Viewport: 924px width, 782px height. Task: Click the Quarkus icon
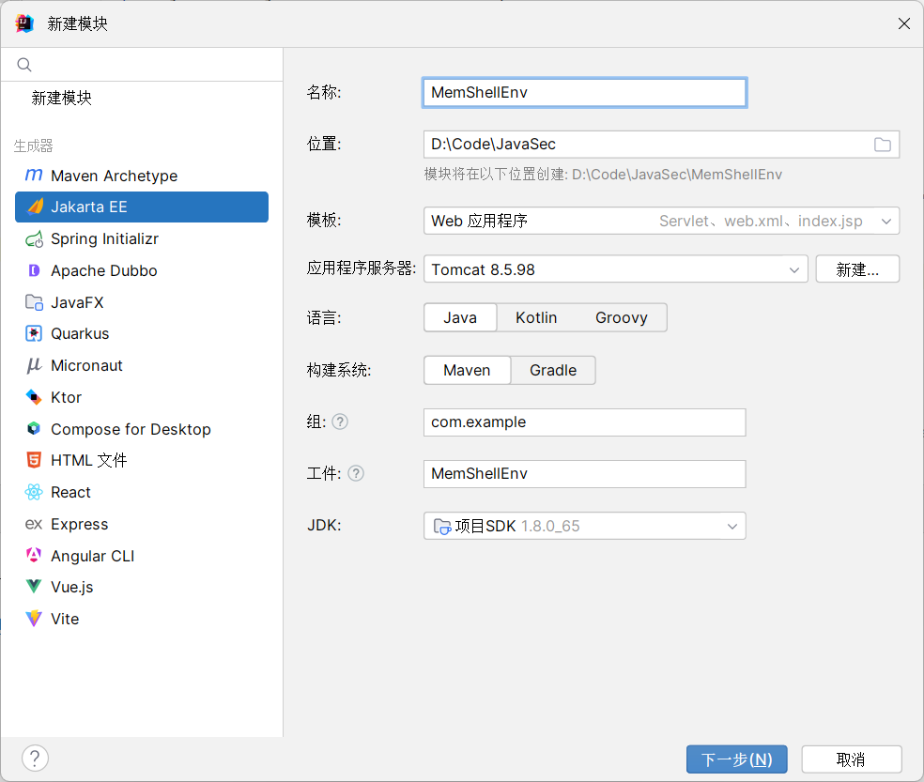34,333
